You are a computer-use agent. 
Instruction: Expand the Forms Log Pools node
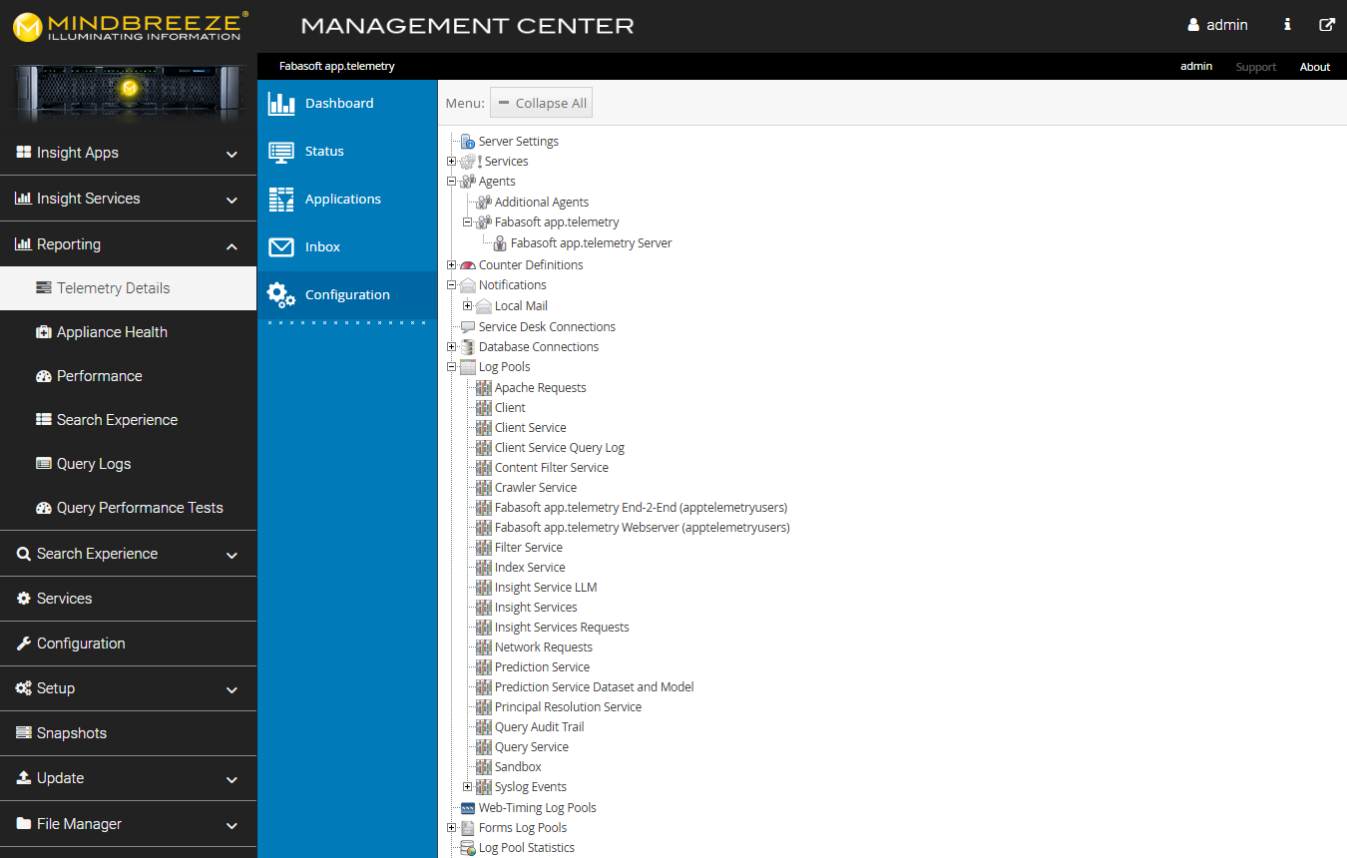(x=452, y=828)
